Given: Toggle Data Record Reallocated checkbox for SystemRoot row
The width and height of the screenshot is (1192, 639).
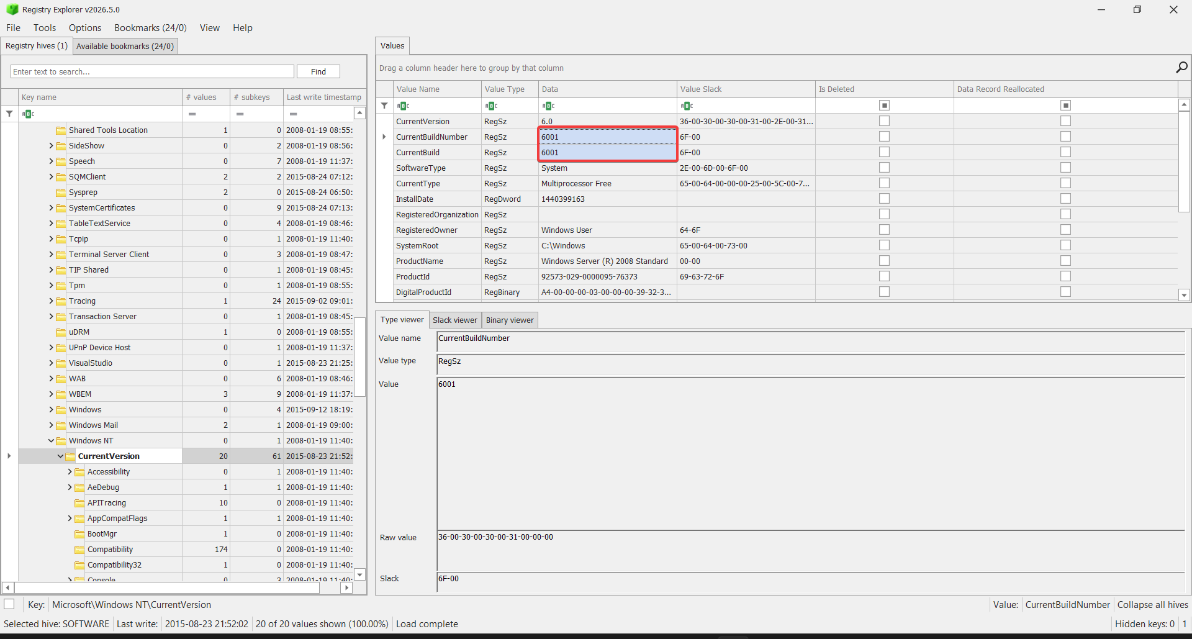Looking at the screenshot, I should point(1066,245).
